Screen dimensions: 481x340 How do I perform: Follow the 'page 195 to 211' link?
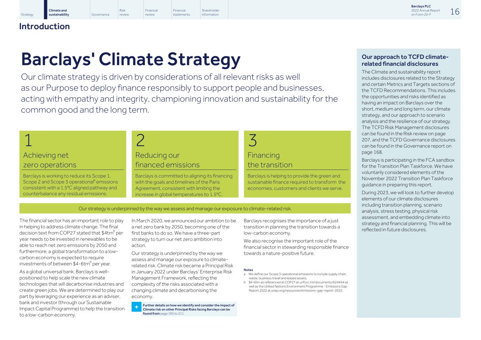point(172,314)
